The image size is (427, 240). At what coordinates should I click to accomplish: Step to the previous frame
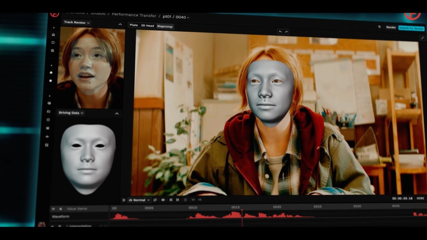(171, 200)
